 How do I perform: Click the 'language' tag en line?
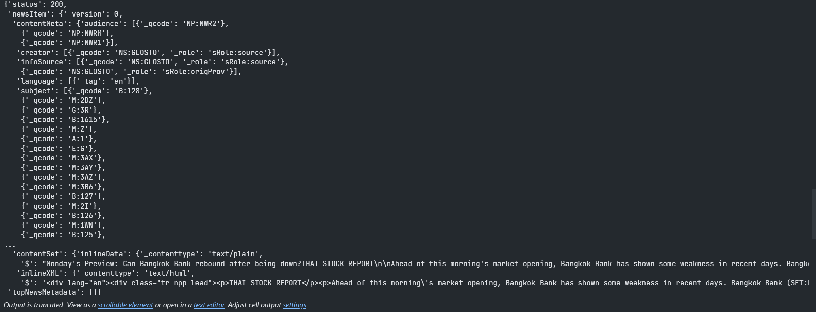coord(78,81)
